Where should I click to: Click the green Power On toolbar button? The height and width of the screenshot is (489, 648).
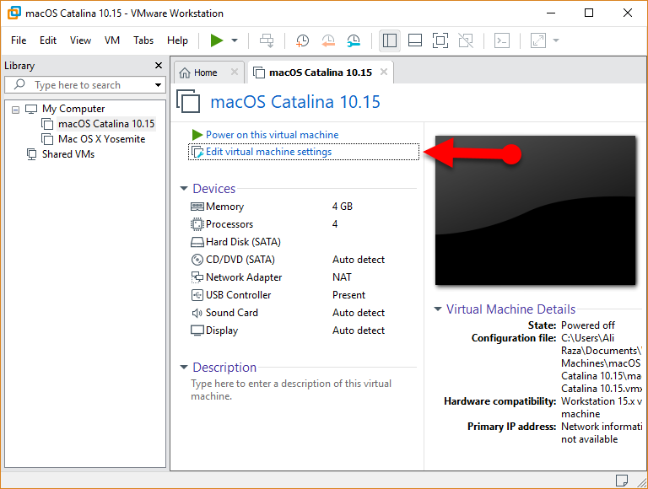pyautogui.click(x=217, y=40)
